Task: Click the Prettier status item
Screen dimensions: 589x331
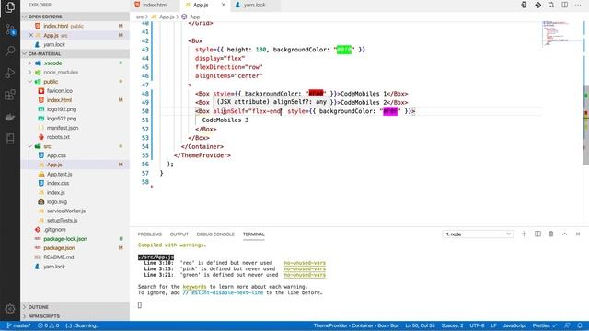Action: pyautogui.click(x=544, y=325)
